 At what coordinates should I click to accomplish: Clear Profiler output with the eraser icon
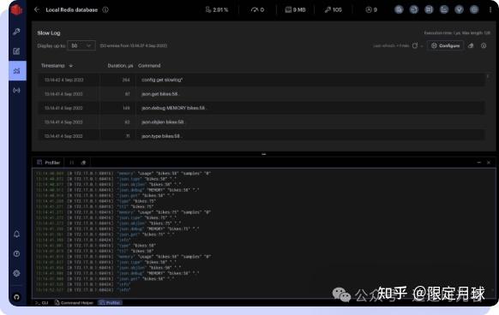83,163
